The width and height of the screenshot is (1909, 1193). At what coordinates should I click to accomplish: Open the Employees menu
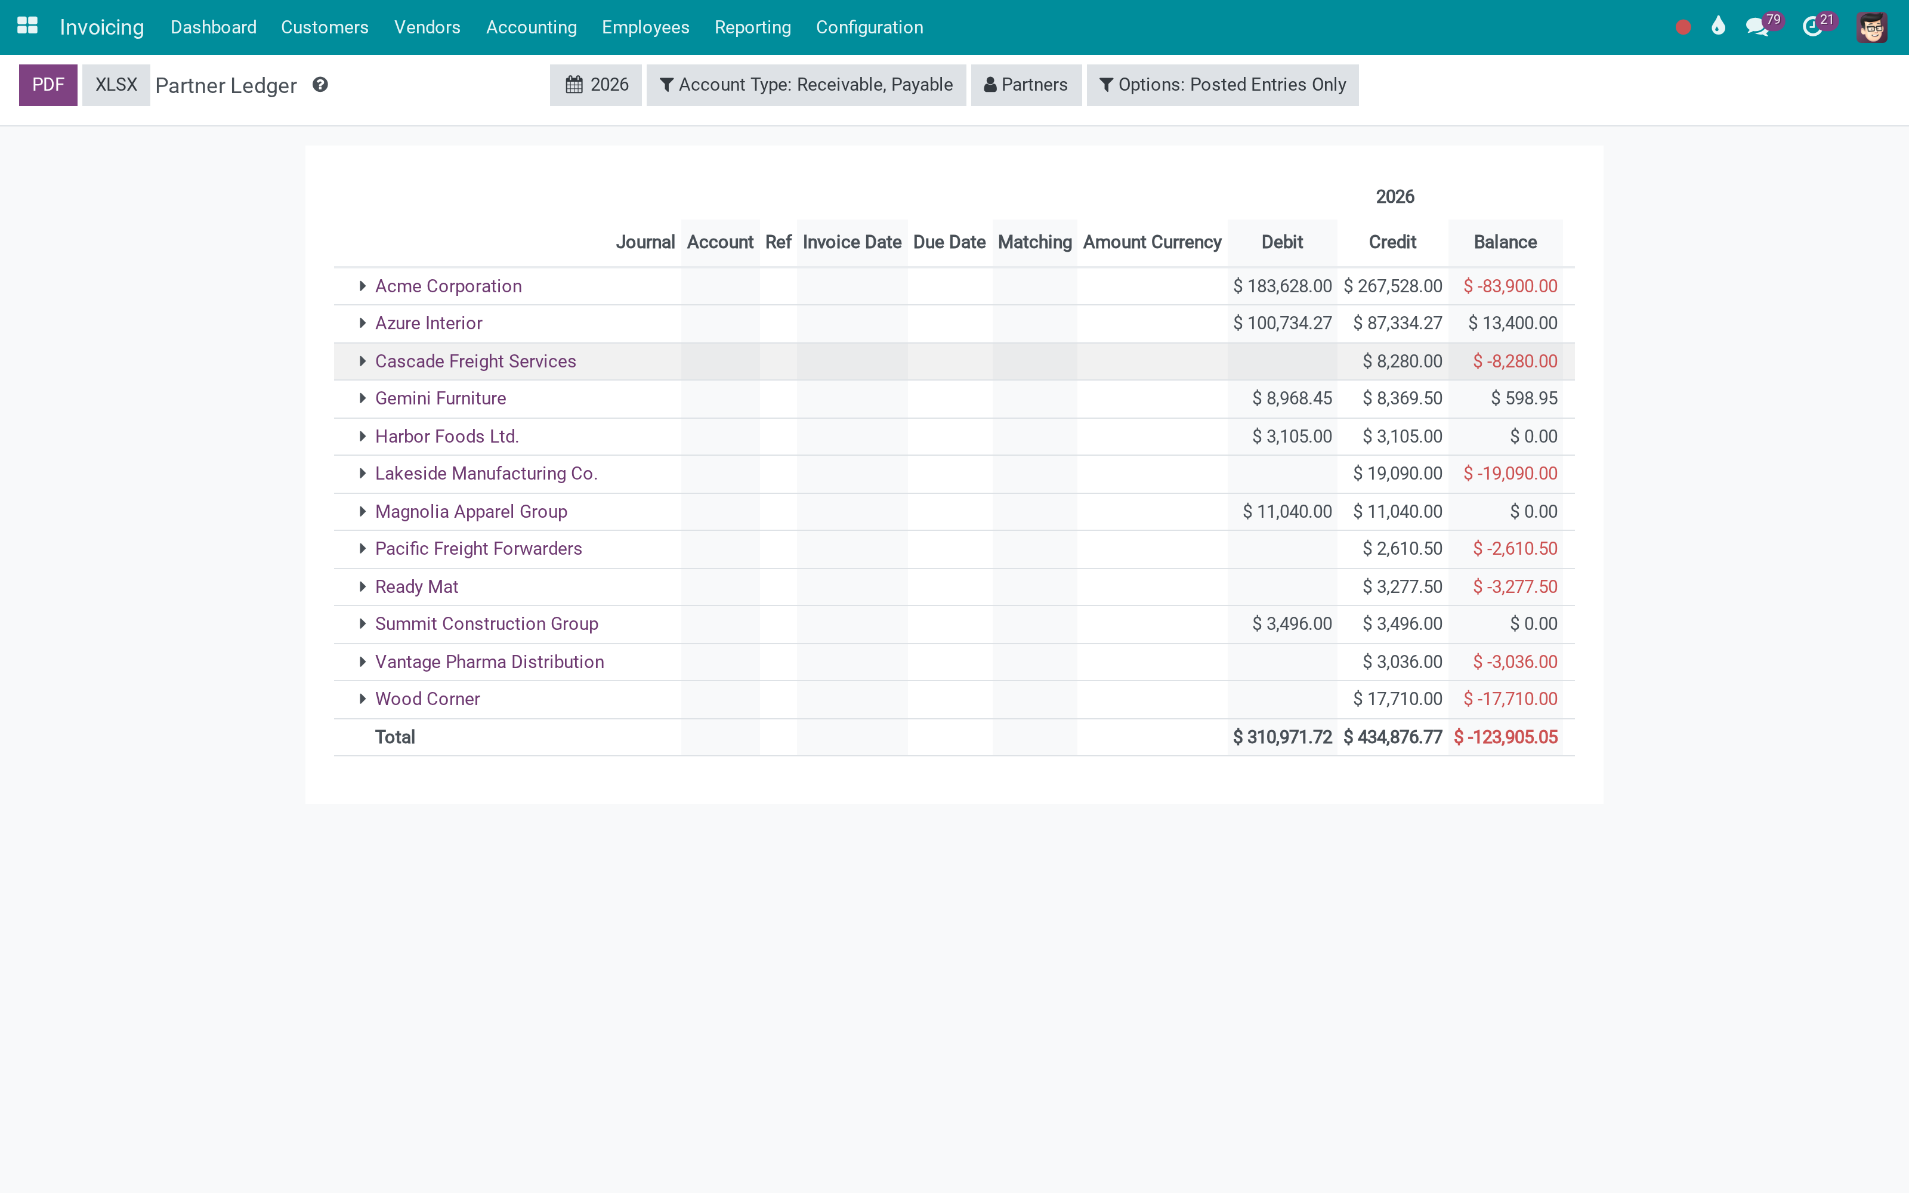645,27
